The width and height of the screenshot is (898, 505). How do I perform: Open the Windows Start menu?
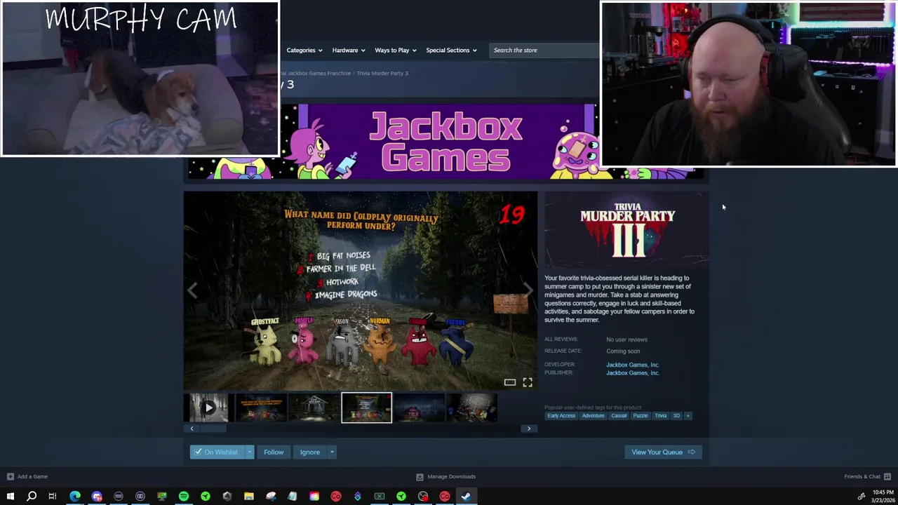10,497
